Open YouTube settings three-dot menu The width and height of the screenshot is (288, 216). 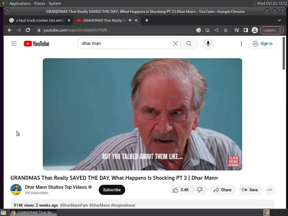pos(241,44)
